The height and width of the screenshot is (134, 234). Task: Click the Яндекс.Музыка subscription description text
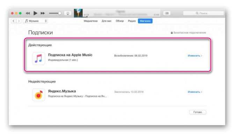pos(77,96)
